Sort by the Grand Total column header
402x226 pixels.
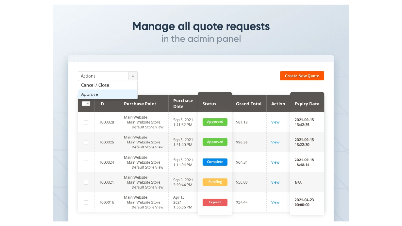pyautogui.click(x=248, y=104)
